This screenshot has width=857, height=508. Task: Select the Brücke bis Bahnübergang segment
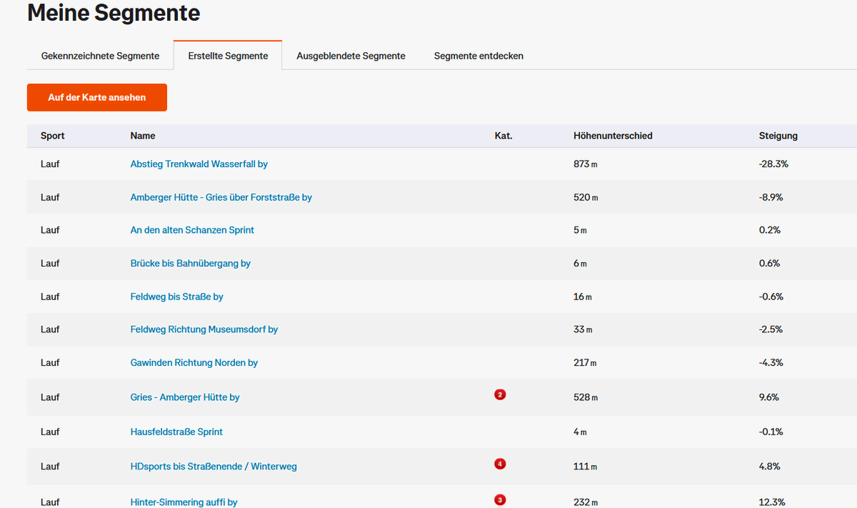click(190, 263)
